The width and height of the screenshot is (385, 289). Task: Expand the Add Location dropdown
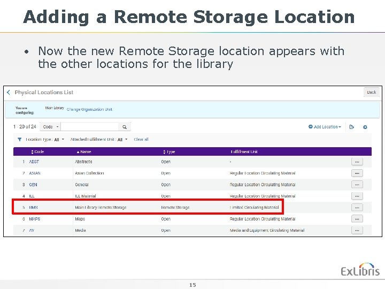(x=325, y=127)
